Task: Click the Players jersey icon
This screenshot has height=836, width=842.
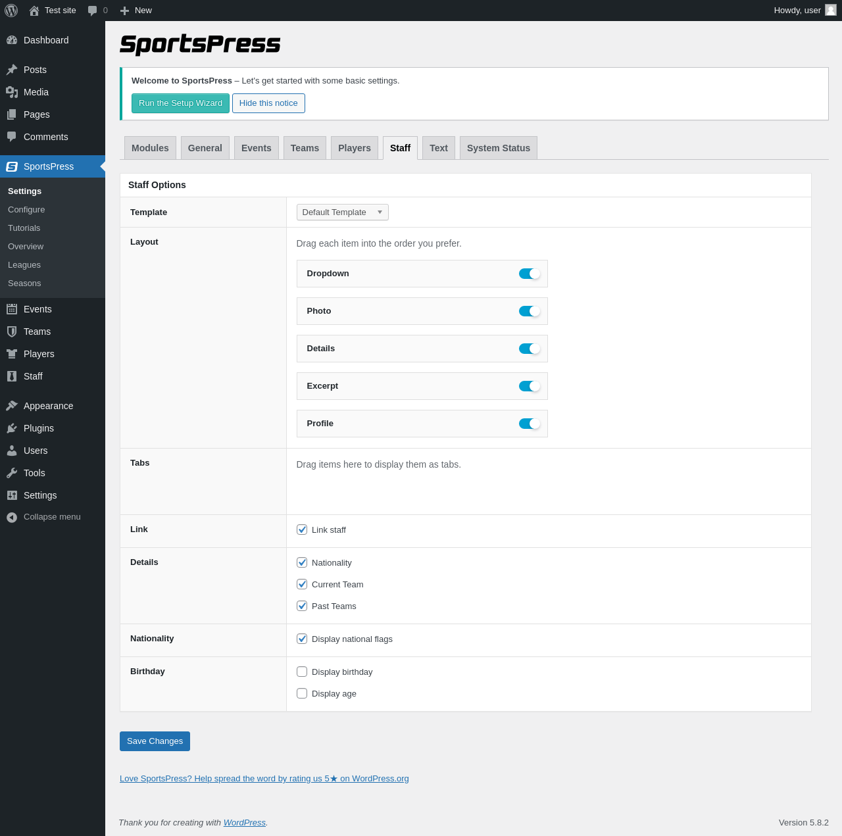Action: tap(12, 354)
